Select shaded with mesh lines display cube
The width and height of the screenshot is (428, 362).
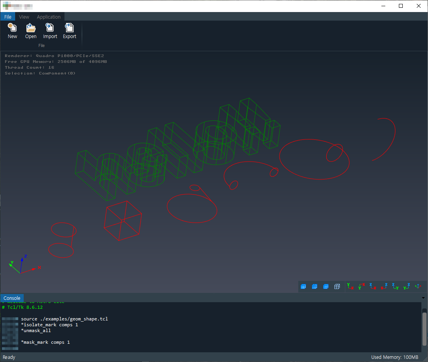pyautogui.click(x=315, y=286)
